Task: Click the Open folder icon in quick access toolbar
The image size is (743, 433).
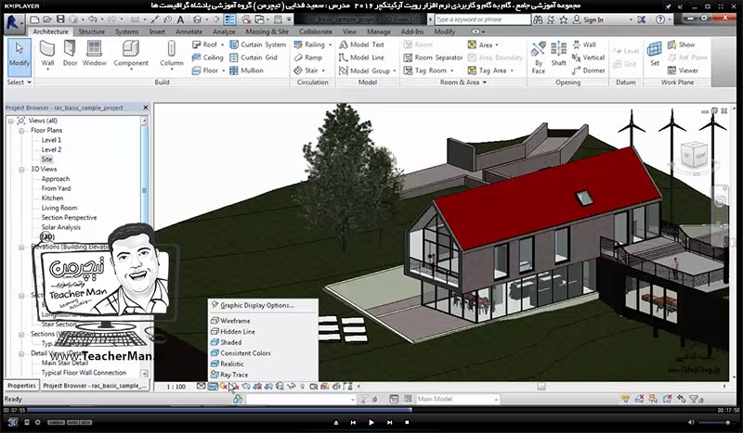Action: (x=47, y=19)
